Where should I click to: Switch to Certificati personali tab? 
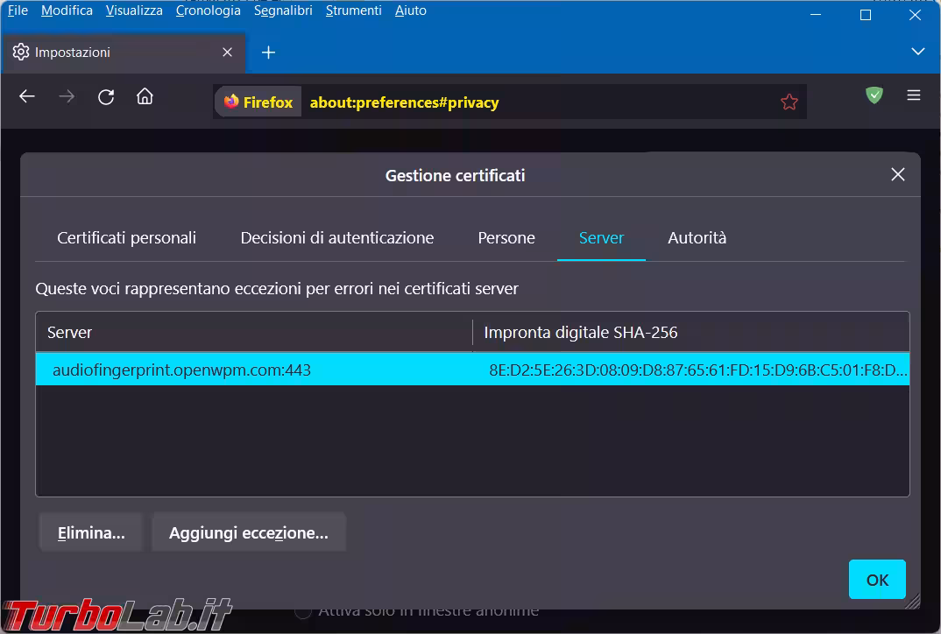pos(127,238)
